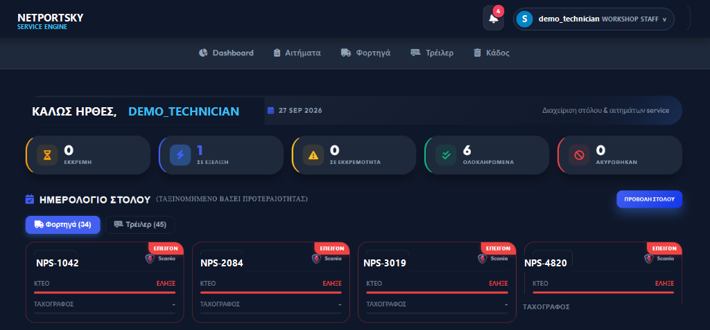
Task: Open the Φορτηγά nav item
Action: (x=365, y=53)
